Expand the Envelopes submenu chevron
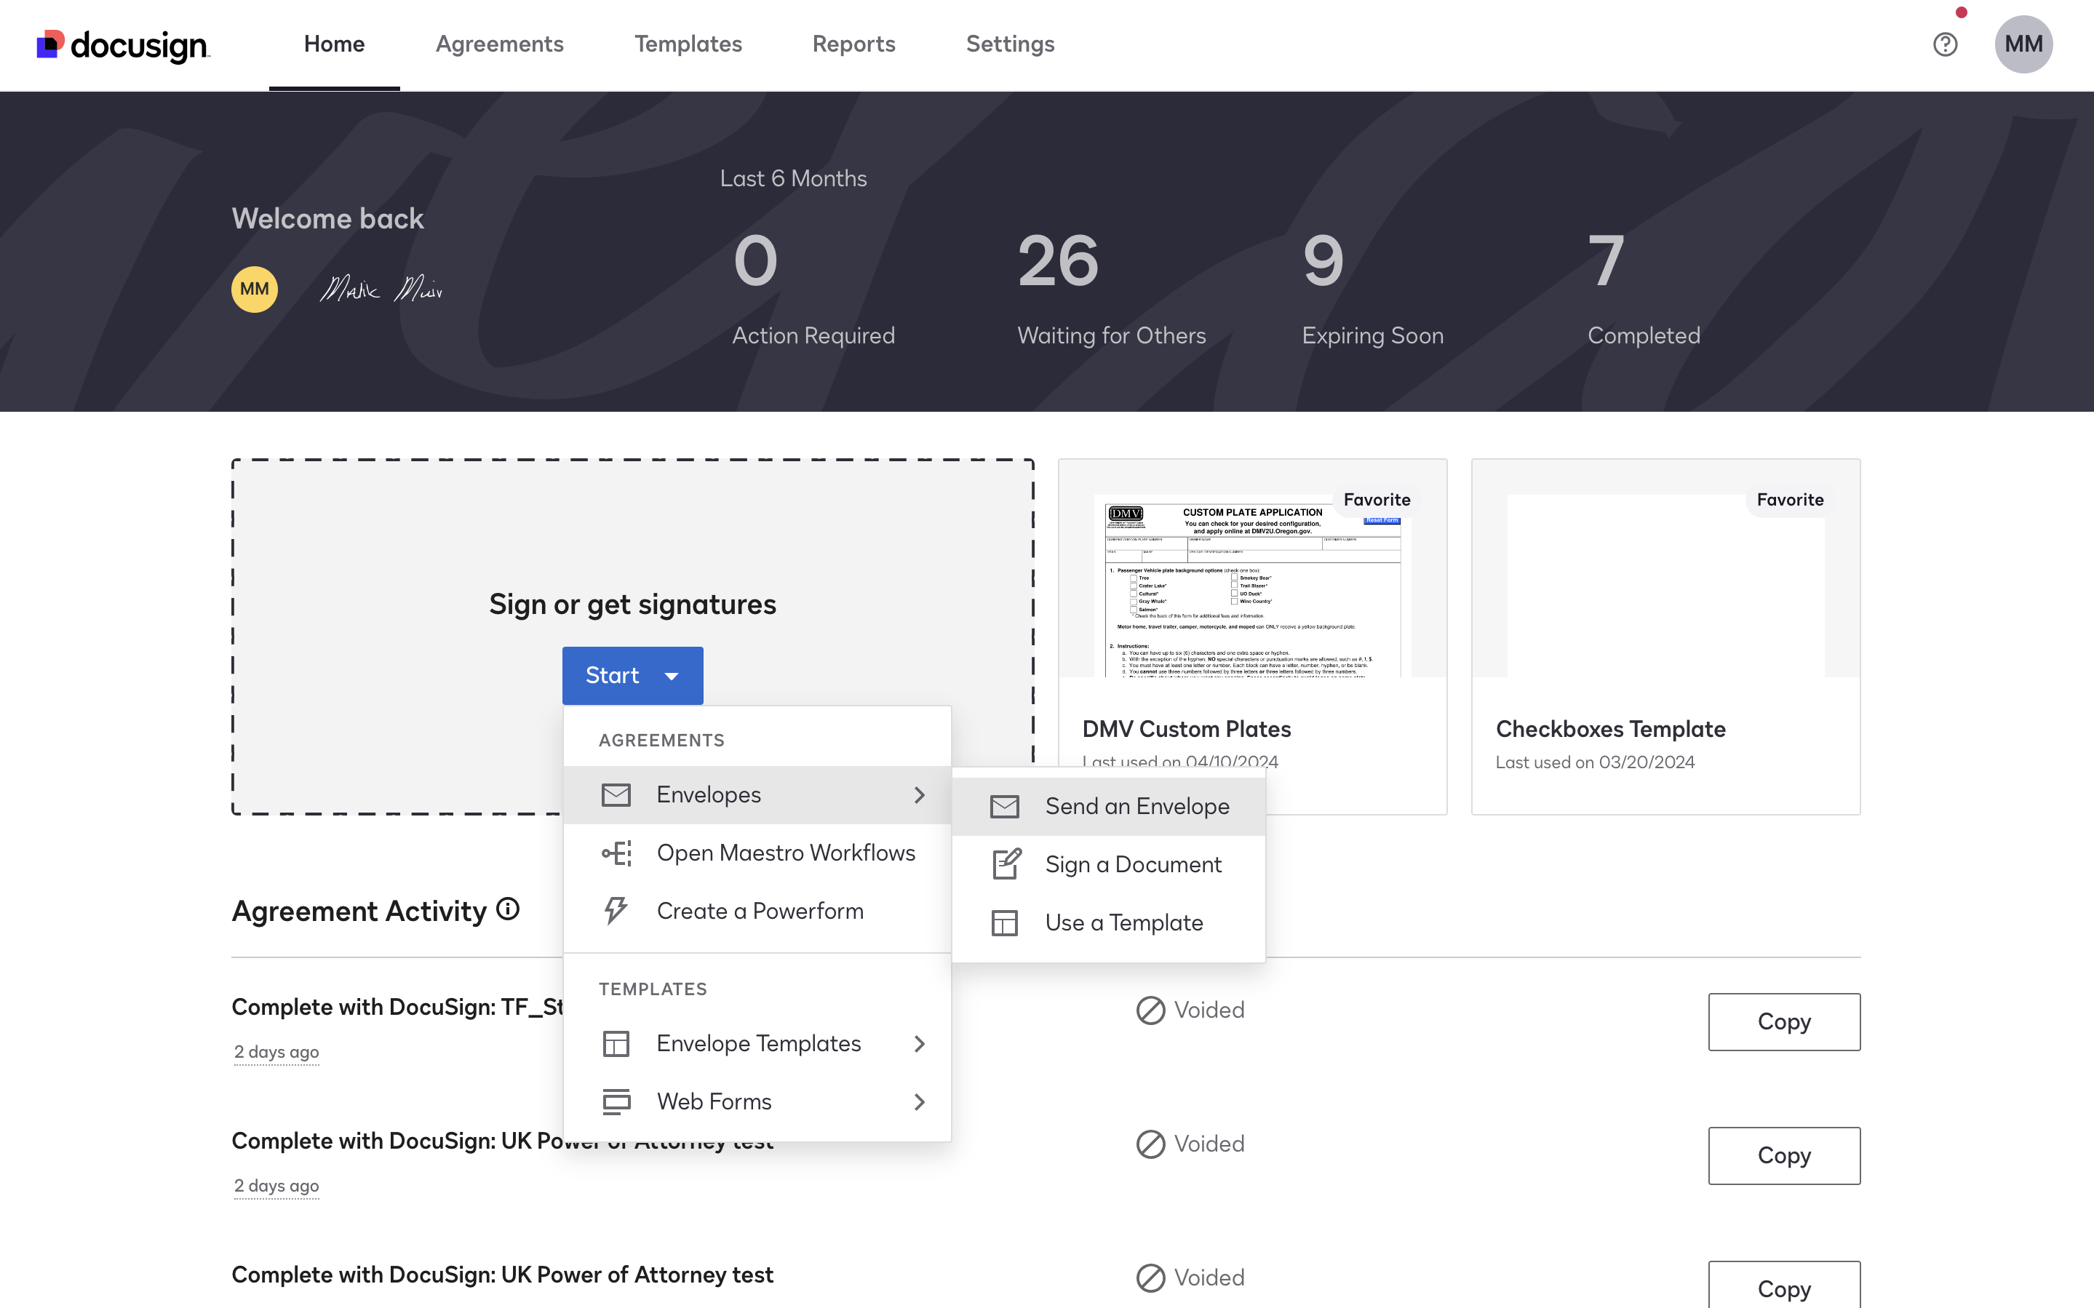The height and width of the screenshot is (1308, 2094). tap(918, 795)
